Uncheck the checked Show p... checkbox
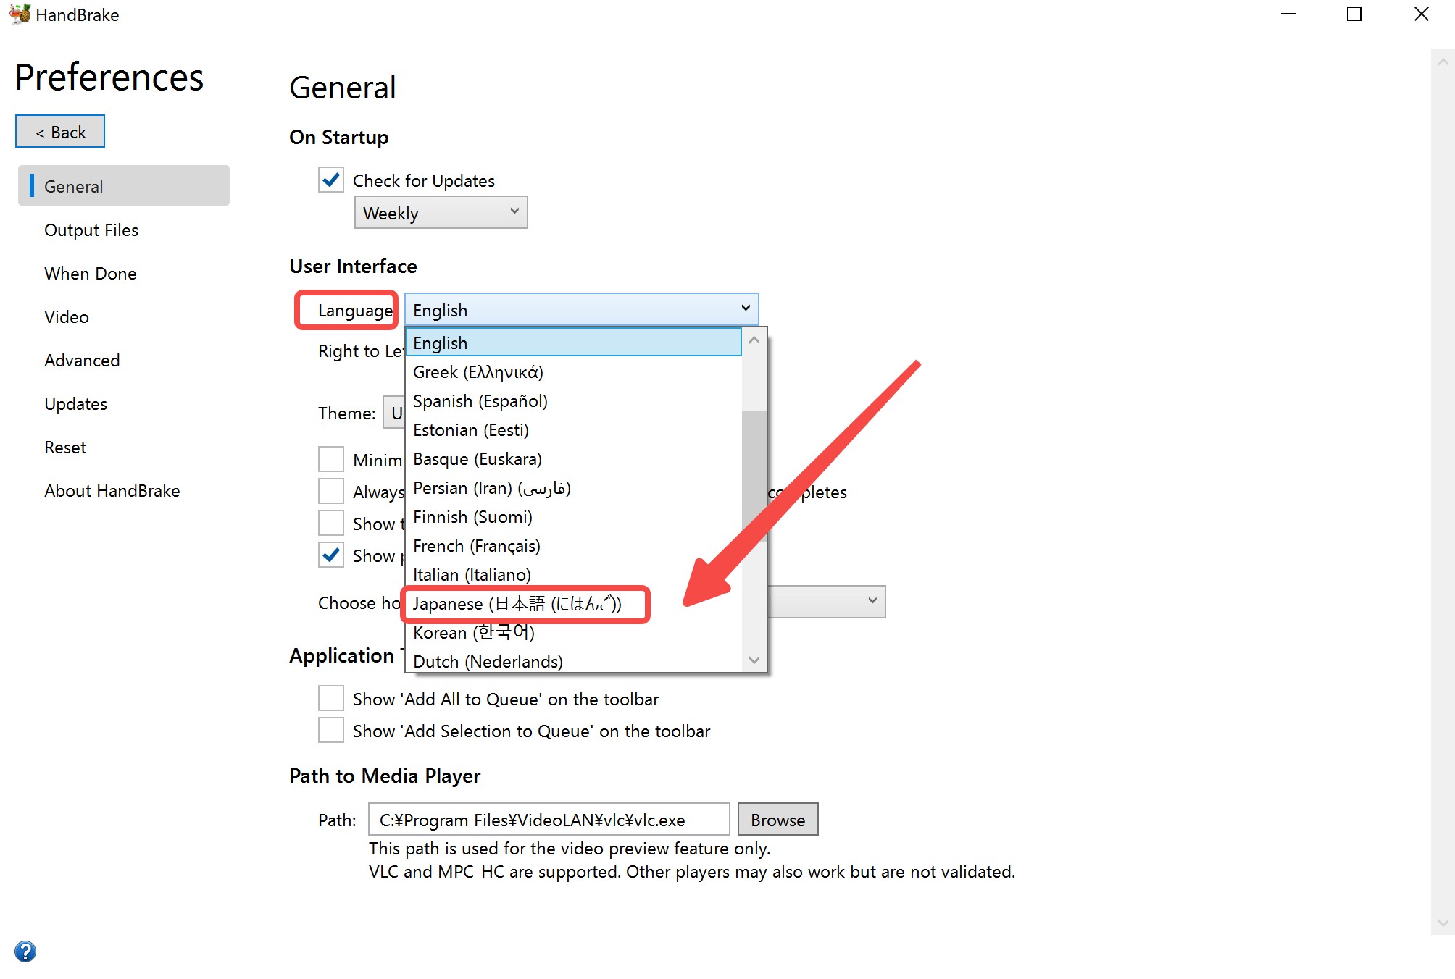This screenshot has width=1455, height=979. [331, 555]
